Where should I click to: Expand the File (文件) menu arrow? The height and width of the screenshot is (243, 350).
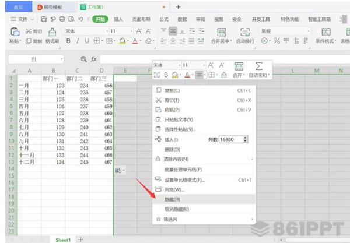pos(32,19)
